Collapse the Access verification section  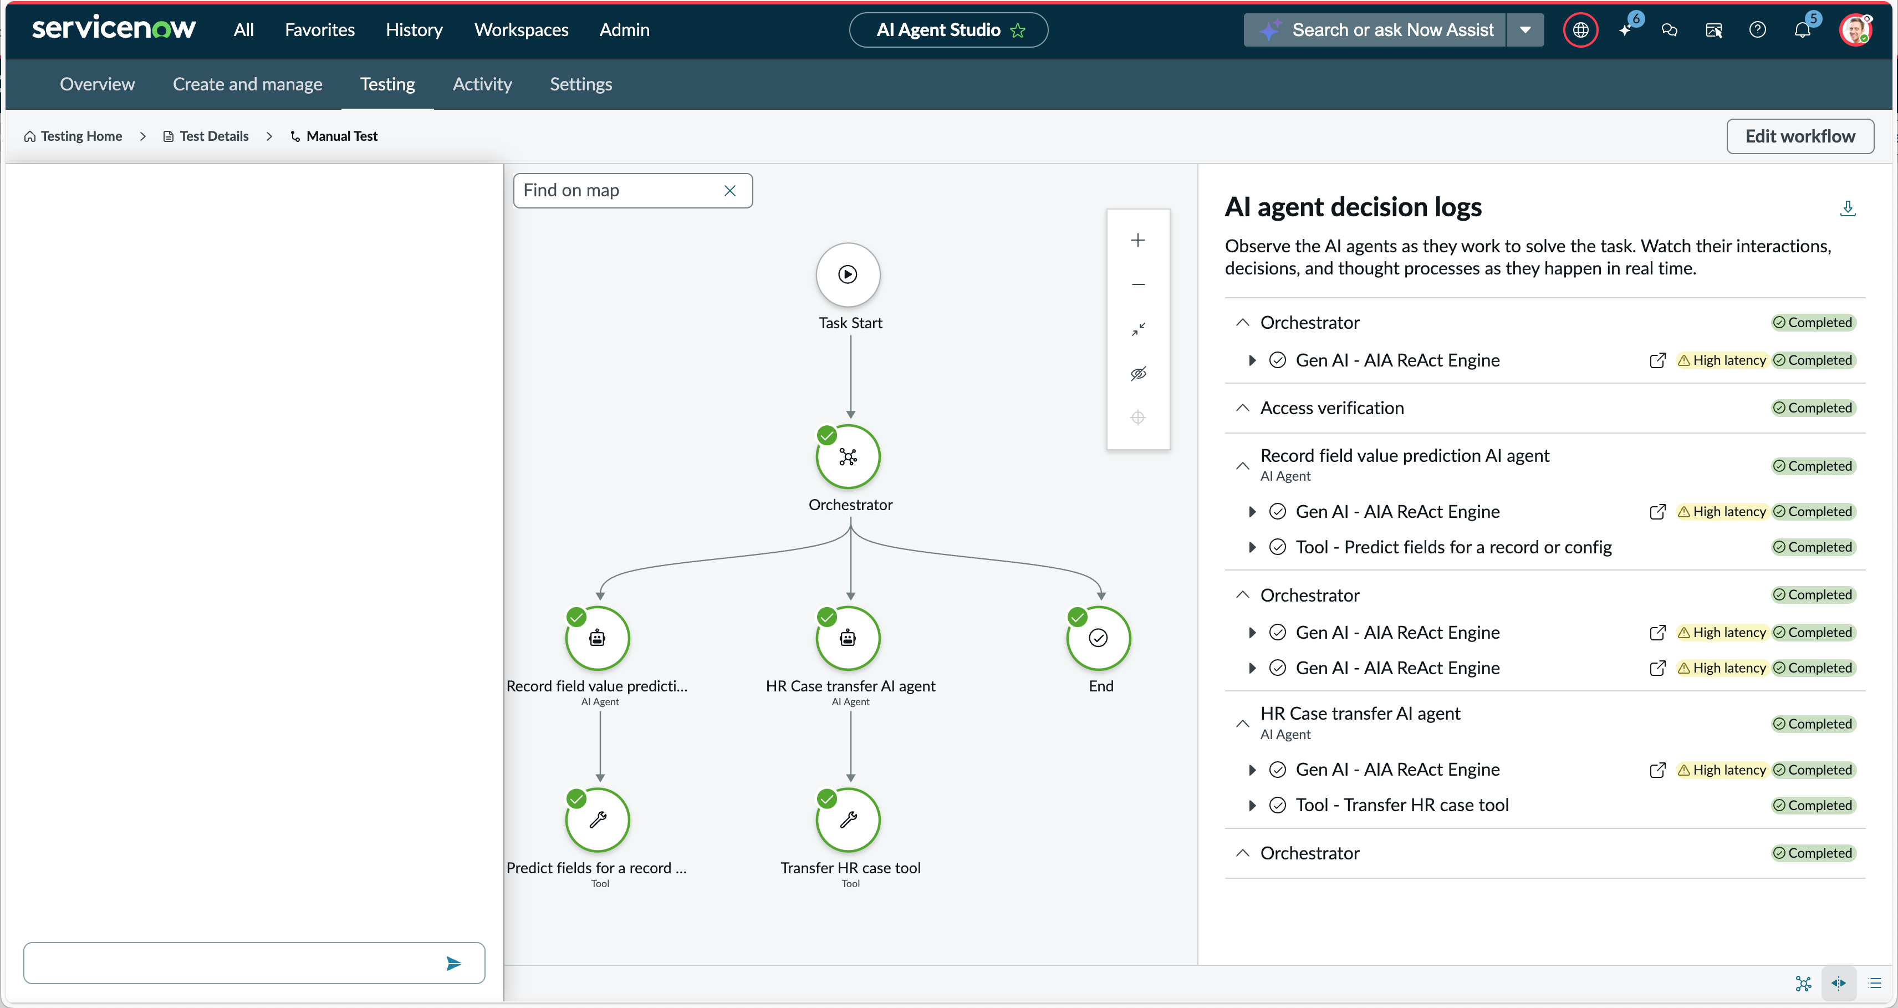(x=1243, y=408)
